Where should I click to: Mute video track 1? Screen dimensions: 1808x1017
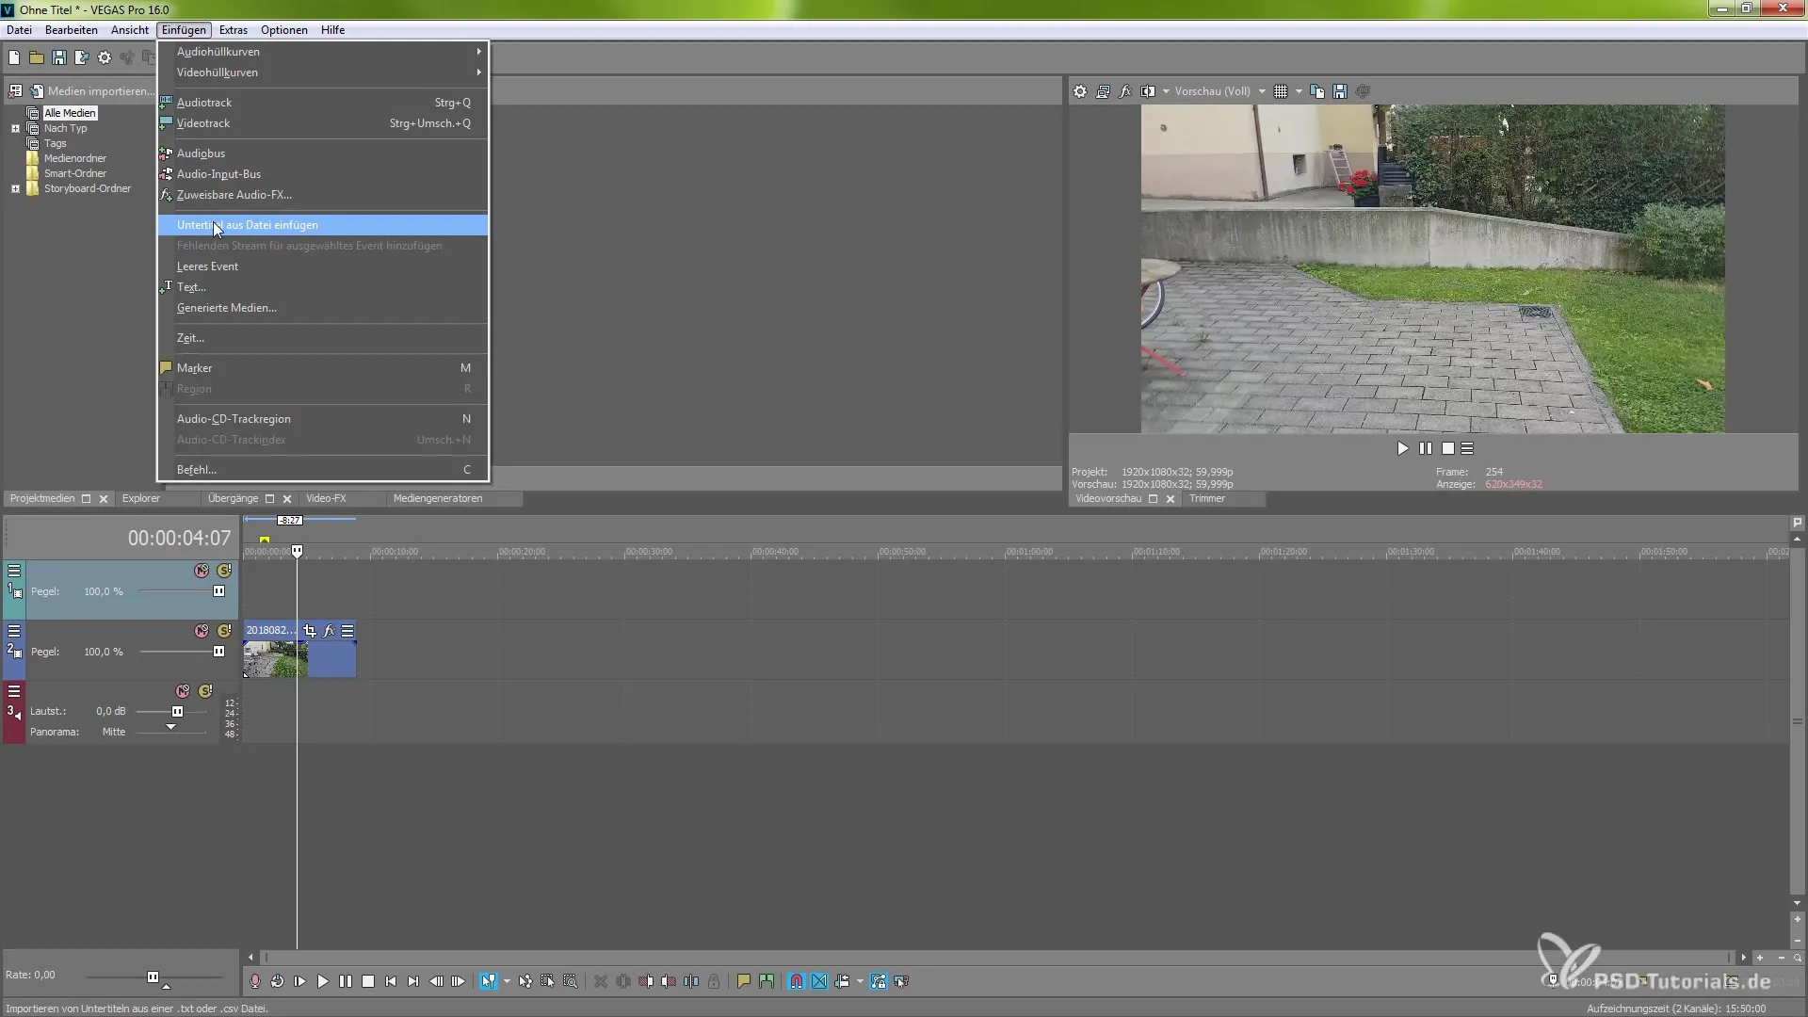[202, 571]
